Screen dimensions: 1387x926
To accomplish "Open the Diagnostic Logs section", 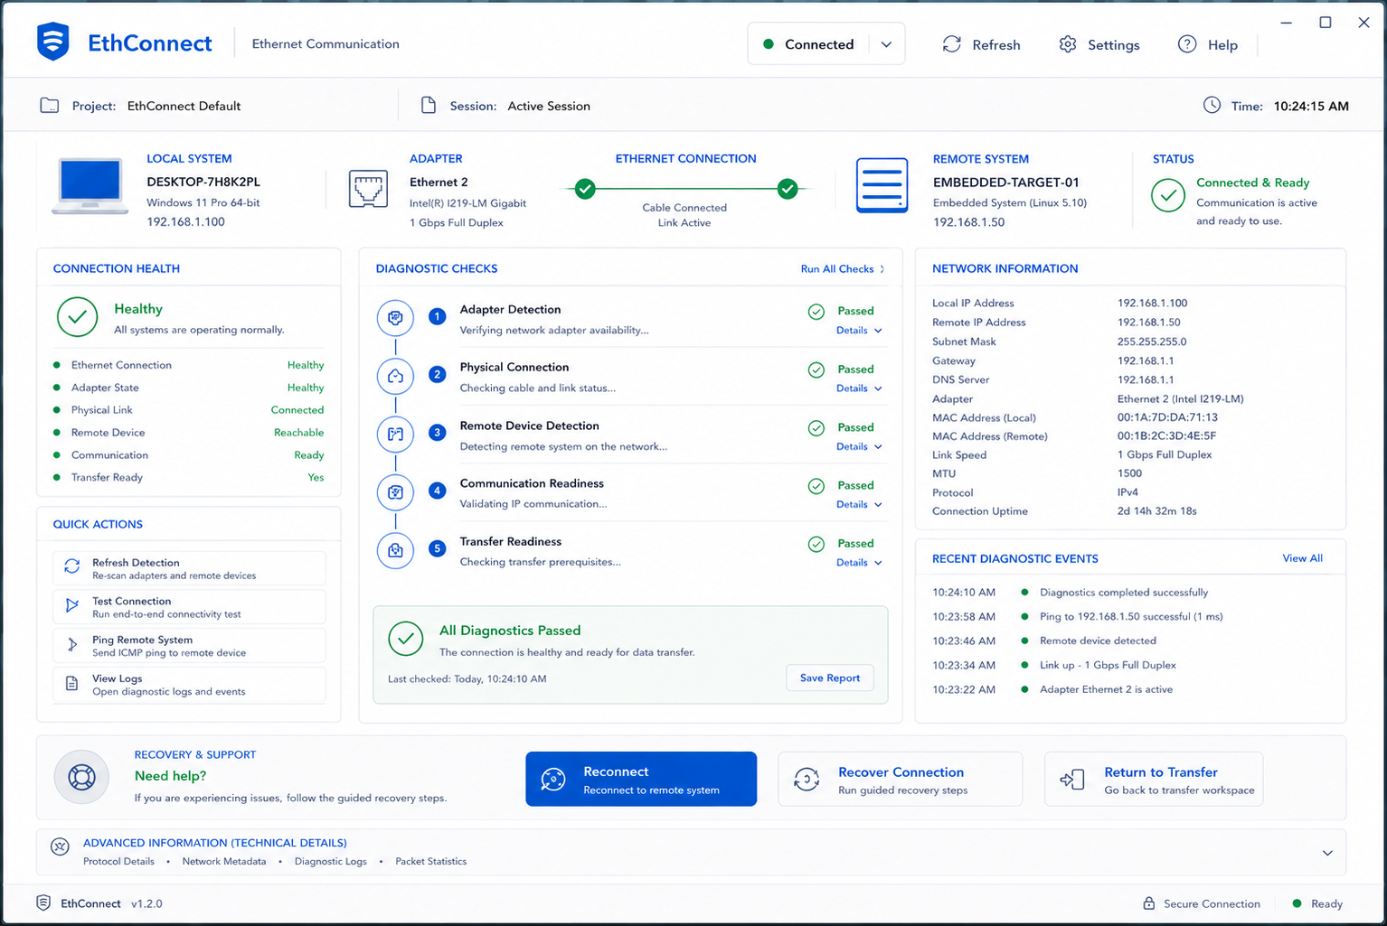I will coord(331,861).
